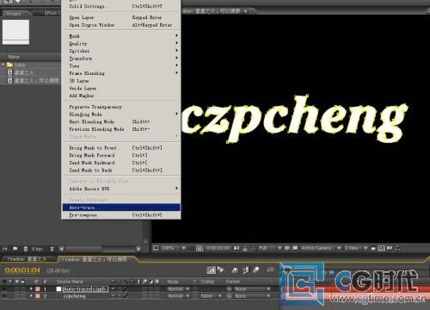Toggle the quality switch of czpcheng layer

coord(126,295)
